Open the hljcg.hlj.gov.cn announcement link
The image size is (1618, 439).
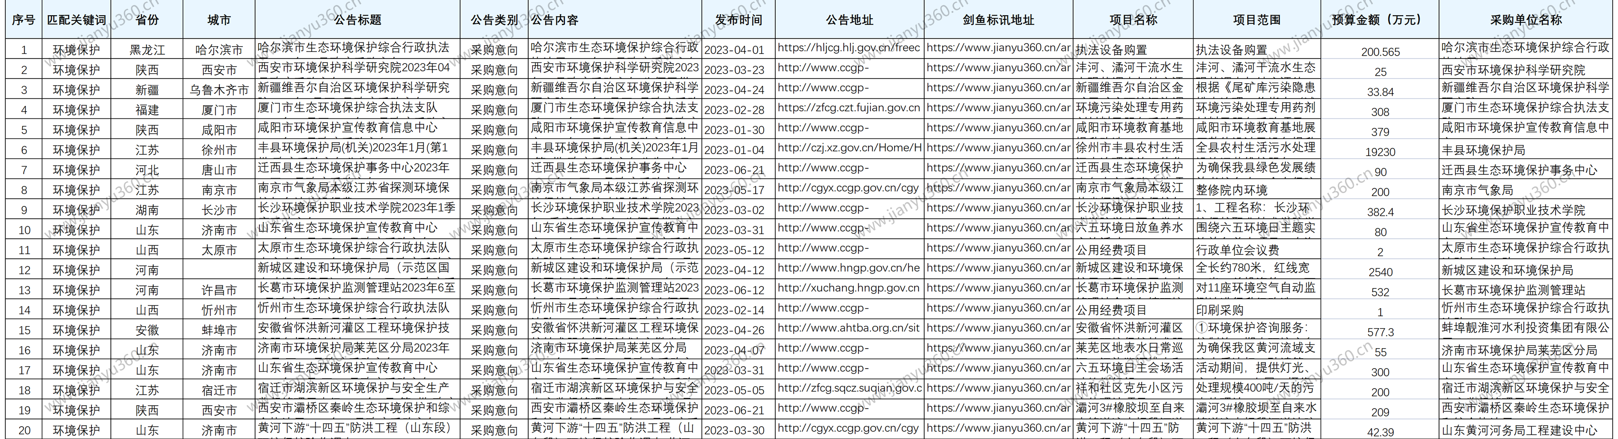[x=849, y=48]
